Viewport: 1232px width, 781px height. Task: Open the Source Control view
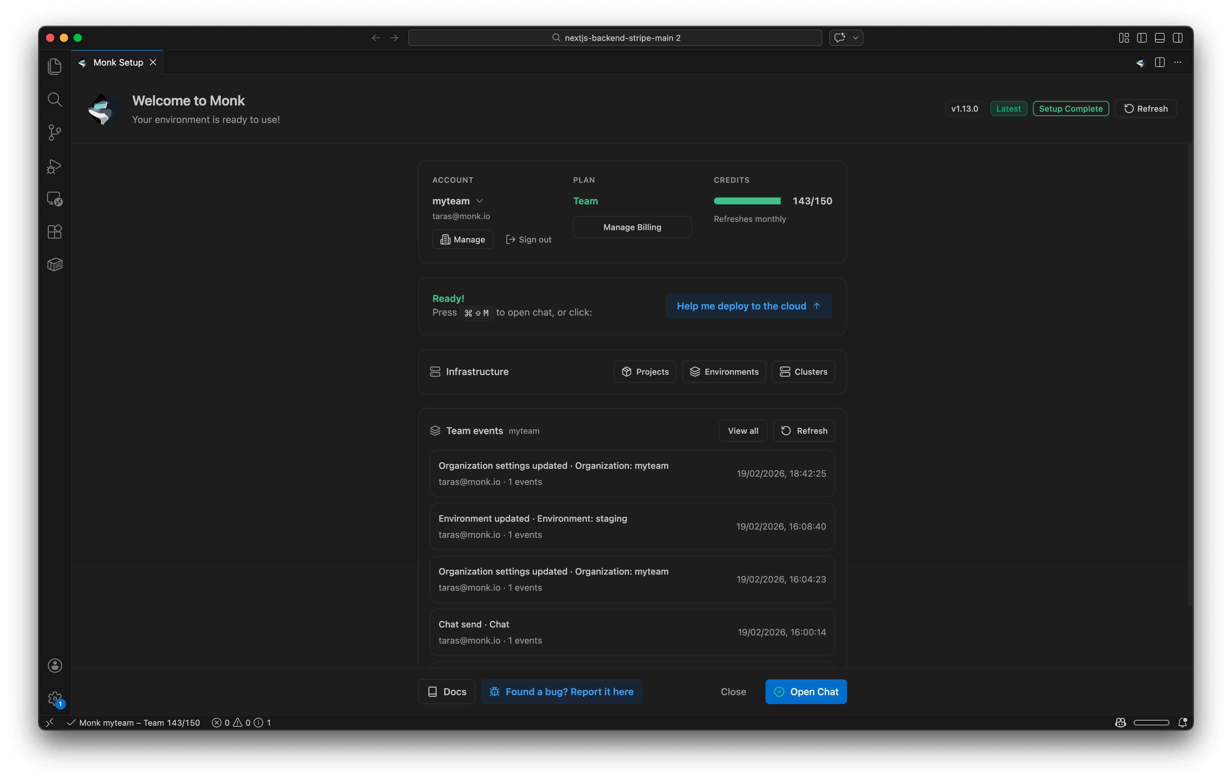pyautogui.click(x=55, y=132)
